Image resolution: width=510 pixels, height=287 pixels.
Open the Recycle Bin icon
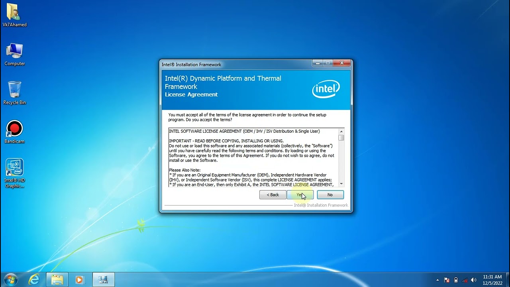pyautogui.click(x=14, y=93)
